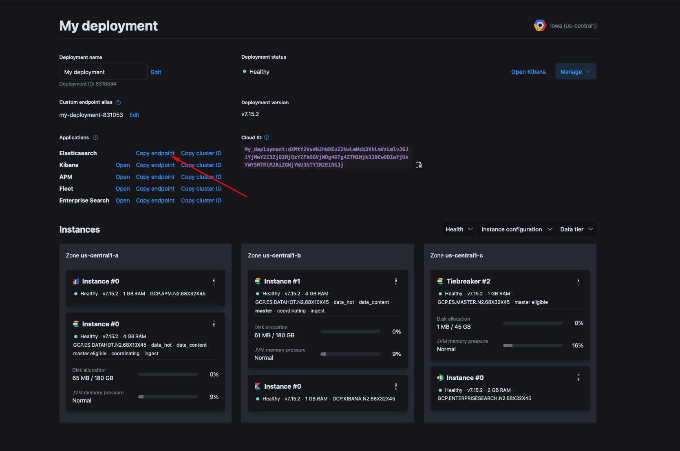Copy the Fleet endpoint
The image size is (680, 451).
155,189
